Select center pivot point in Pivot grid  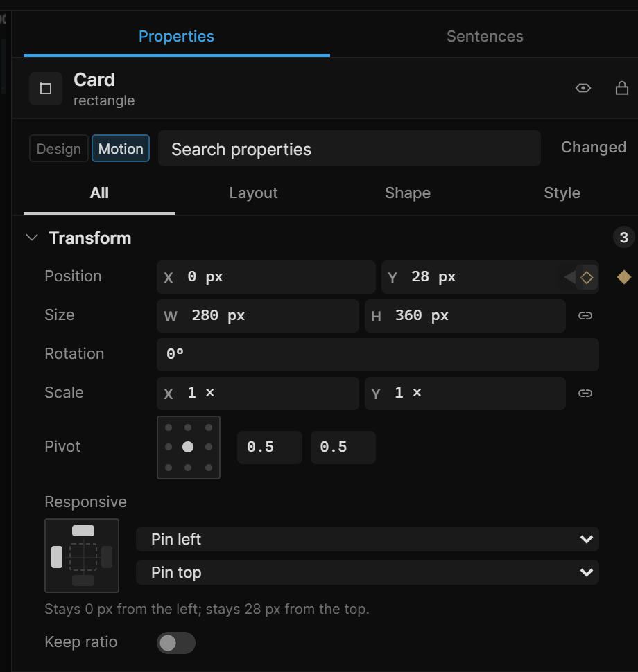tap(188, 447)
